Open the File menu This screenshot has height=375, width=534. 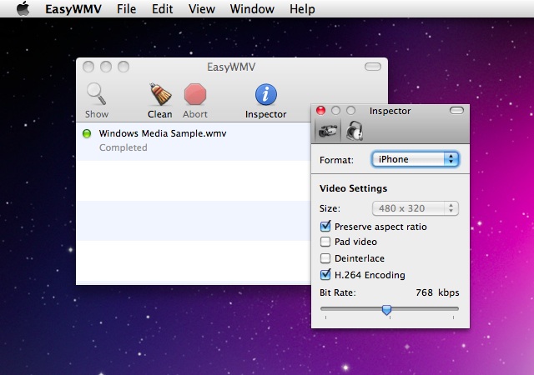126,9
